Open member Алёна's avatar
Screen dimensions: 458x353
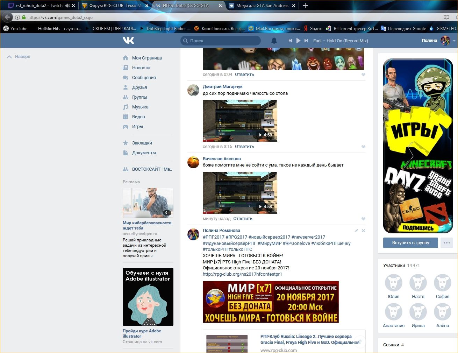coord(443,312)
